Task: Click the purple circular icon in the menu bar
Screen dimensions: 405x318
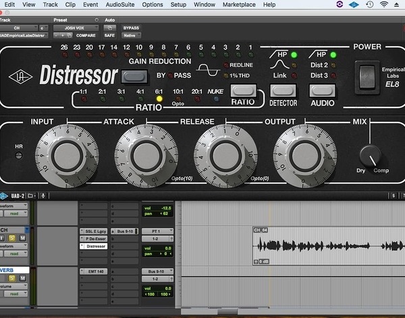Action: click(x=340, y=4)
